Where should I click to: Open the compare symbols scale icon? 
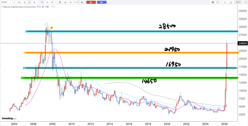click(70, 2)
